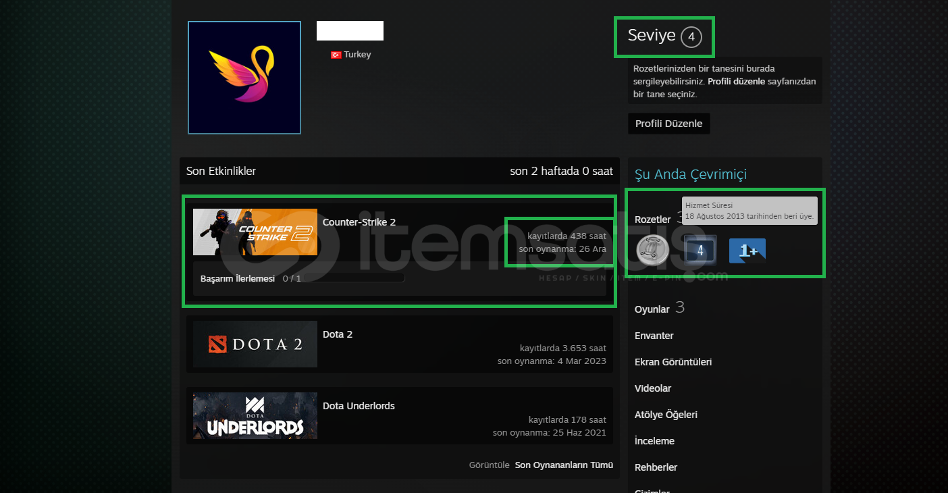The image size is (948, 493).
Task: Open Rehberler
Action: [656, 467]
